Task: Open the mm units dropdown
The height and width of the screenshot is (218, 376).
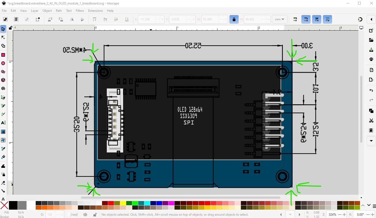Action: coord(279,19)
